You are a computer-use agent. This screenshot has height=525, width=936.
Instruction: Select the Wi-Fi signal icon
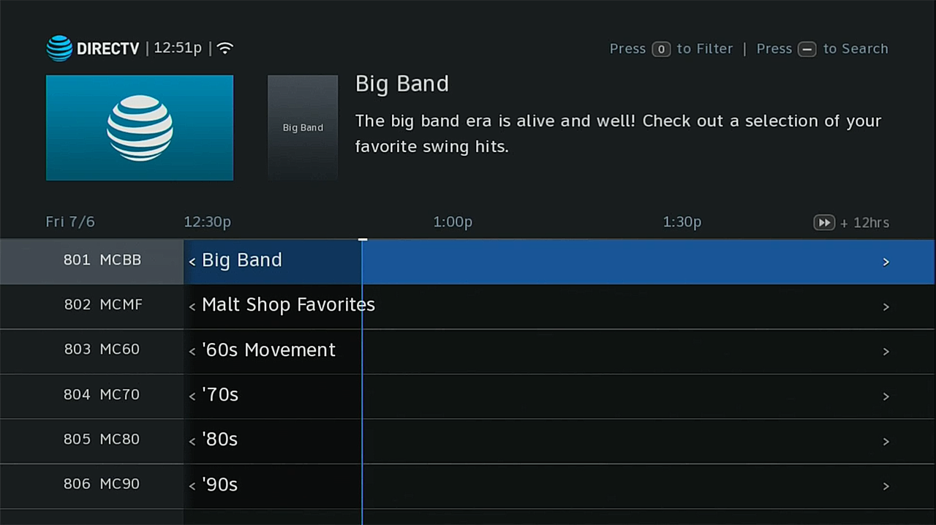(224, 48)
